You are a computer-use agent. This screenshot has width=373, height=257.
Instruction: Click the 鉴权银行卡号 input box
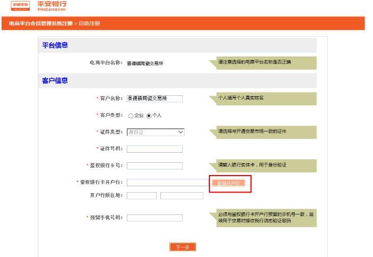[x=155, y=166]
